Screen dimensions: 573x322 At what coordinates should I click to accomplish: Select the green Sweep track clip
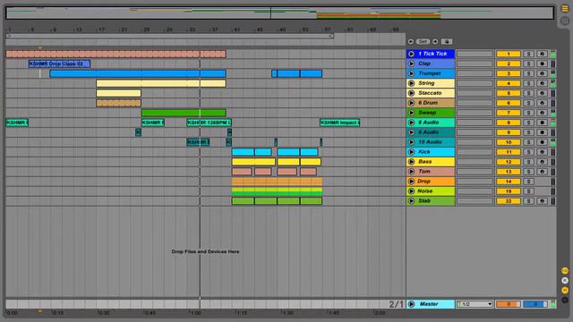184,113
